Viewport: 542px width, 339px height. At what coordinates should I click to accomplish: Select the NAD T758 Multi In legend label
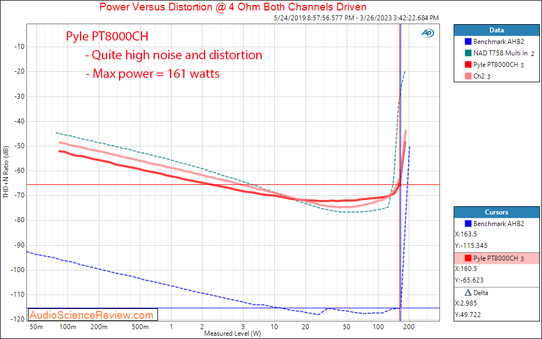[x=500, y=53]
